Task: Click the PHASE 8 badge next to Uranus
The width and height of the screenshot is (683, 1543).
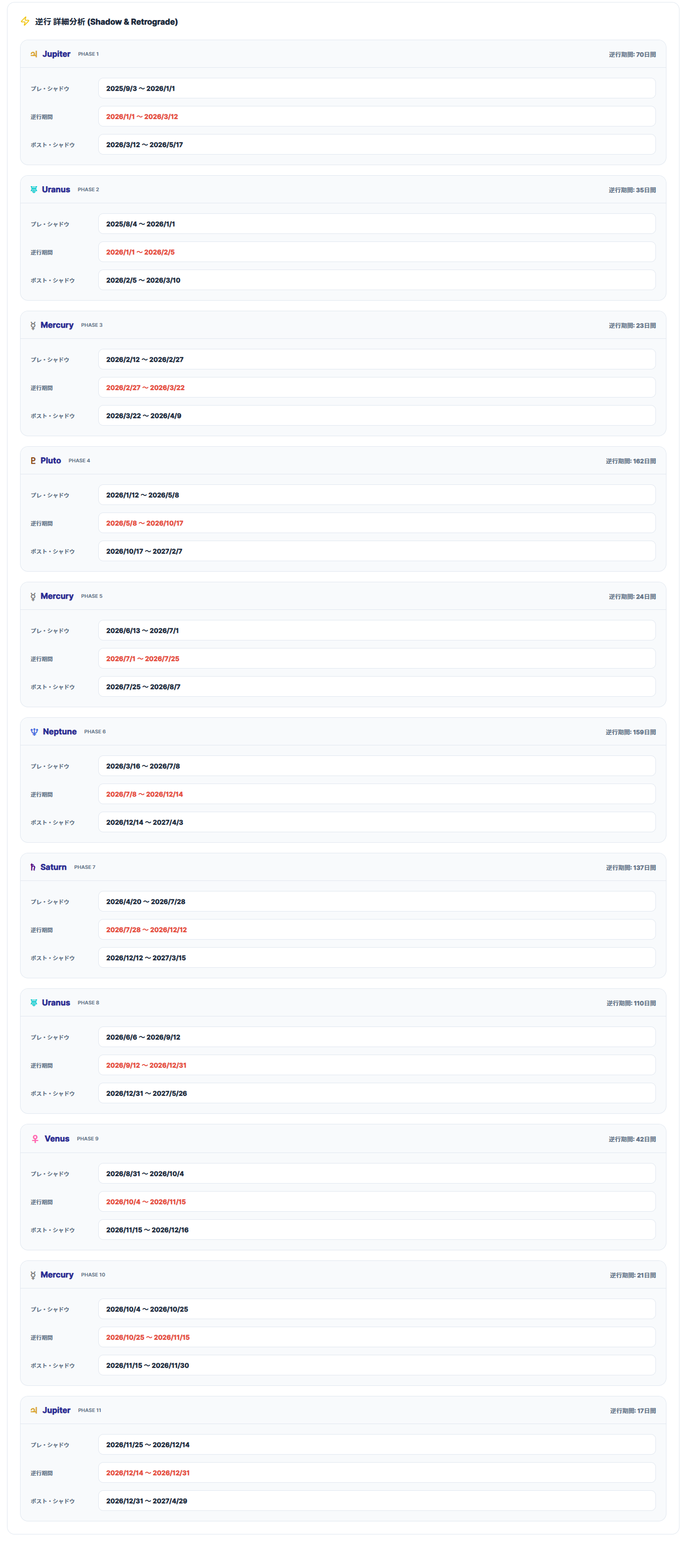Action: tap(89, 1003)
